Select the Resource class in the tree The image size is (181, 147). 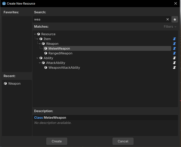tap(48, 34)
